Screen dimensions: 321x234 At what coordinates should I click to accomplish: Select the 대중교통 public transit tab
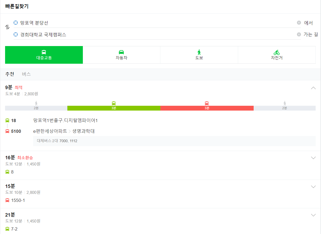(44, 55)
